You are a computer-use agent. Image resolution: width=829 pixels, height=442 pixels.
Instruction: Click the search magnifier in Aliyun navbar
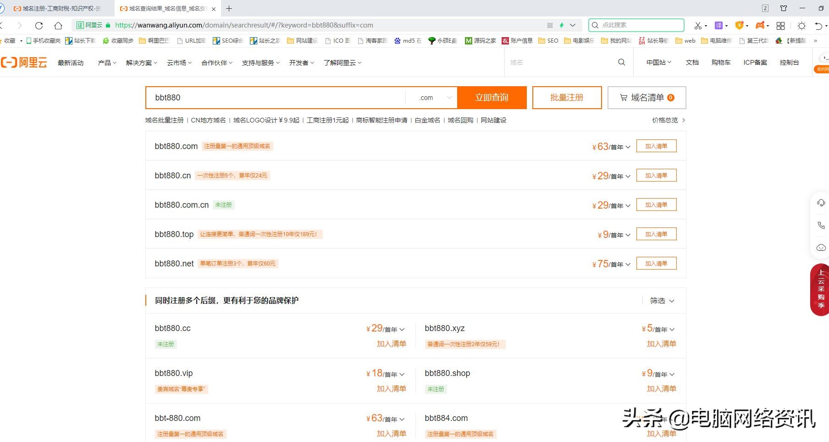[621, 62]
